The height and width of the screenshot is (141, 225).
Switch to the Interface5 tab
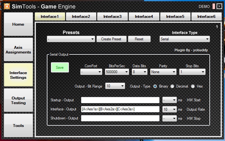coord(175,17)
